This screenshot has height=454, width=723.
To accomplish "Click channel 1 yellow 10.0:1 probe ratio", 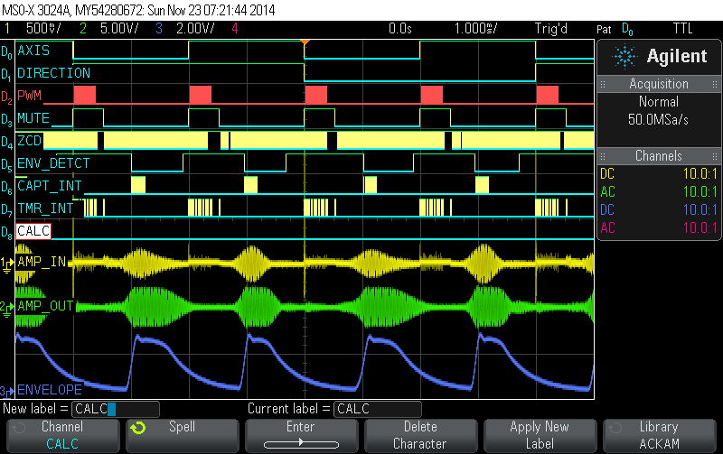I will (x=700, y=174).
